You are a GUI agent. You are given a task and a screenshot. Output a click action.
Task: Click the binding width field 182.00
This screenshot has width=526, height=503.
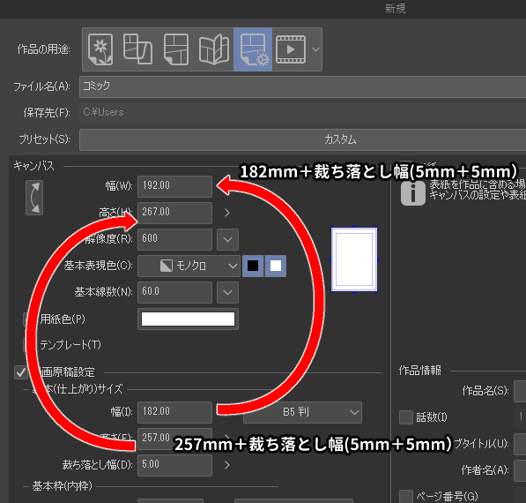click(174, 412)
